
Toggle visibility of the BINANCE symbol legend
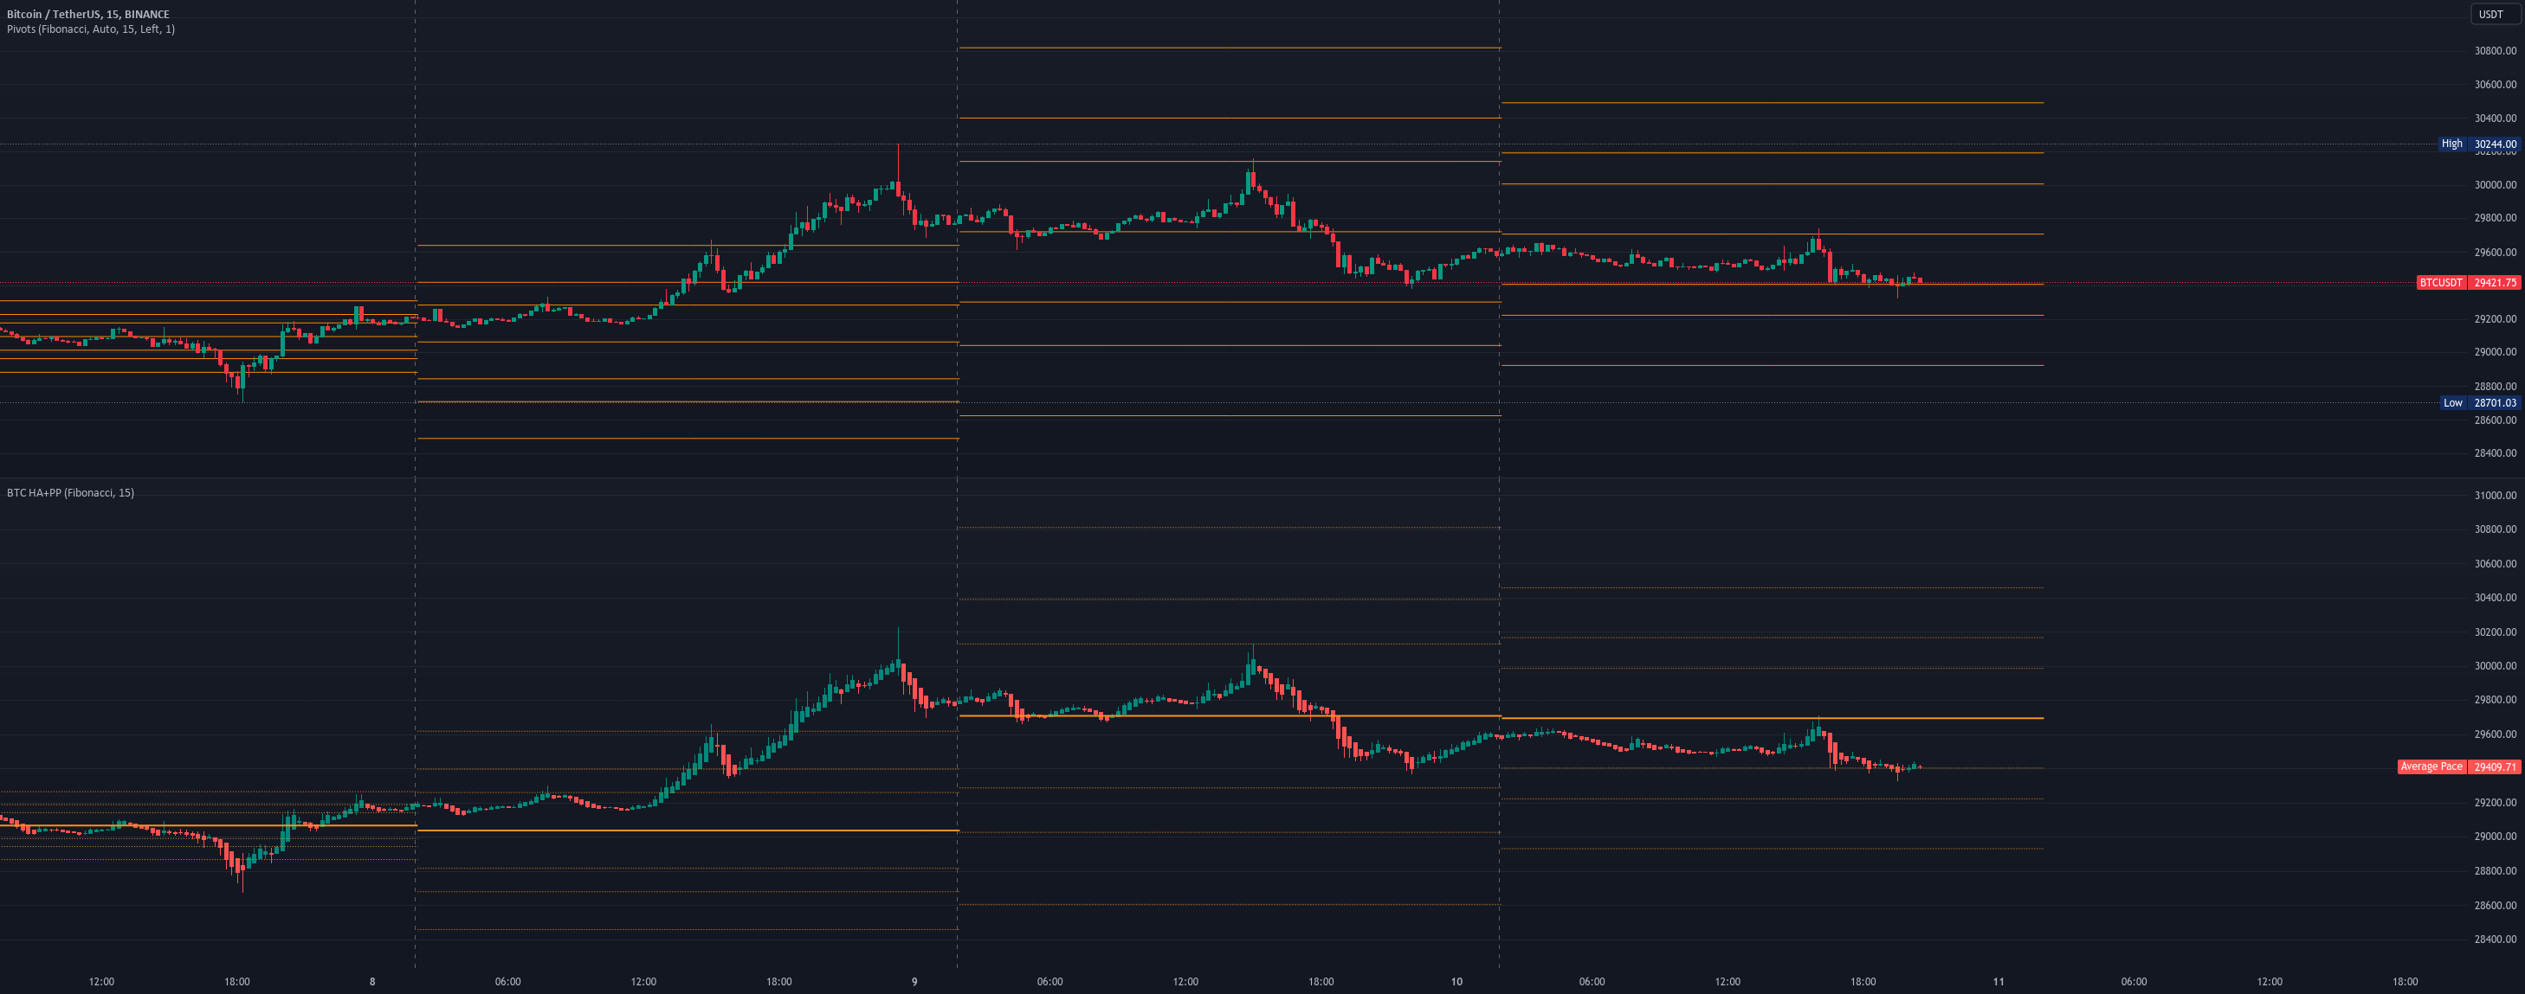pos(147,14)
